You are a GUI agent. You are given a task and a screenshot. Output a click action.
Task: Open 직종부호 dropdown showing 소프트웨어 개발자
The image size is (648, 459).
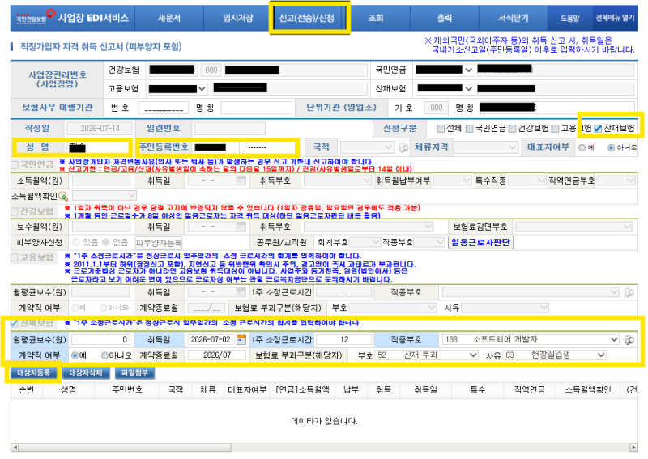pyautogui.click(x=531, y=340)
